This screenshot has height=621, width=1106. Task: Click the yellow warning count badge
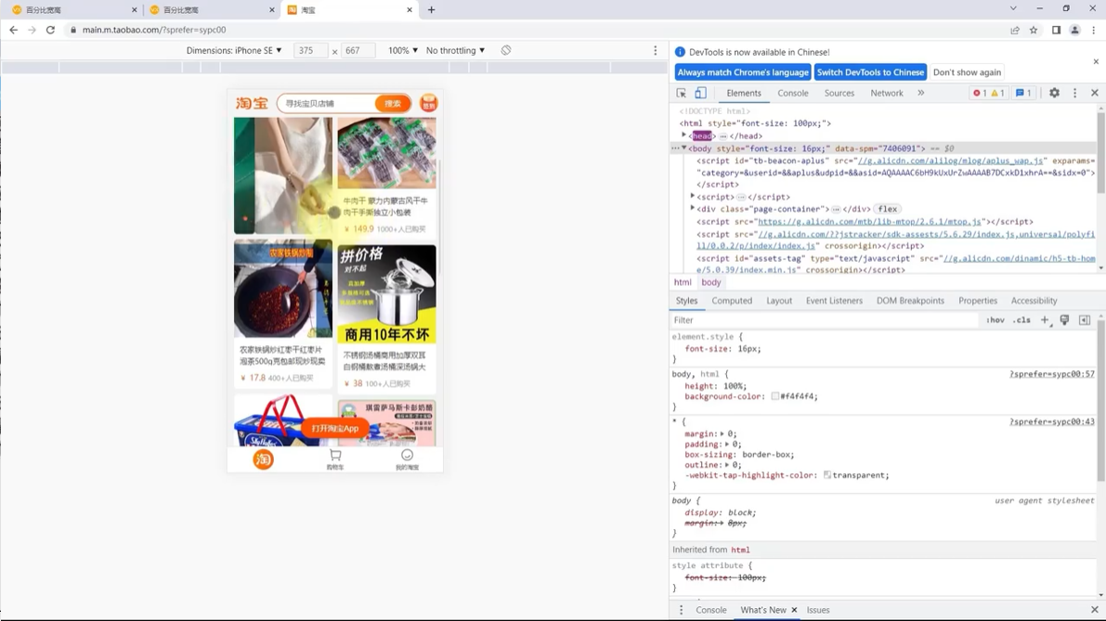997,93
